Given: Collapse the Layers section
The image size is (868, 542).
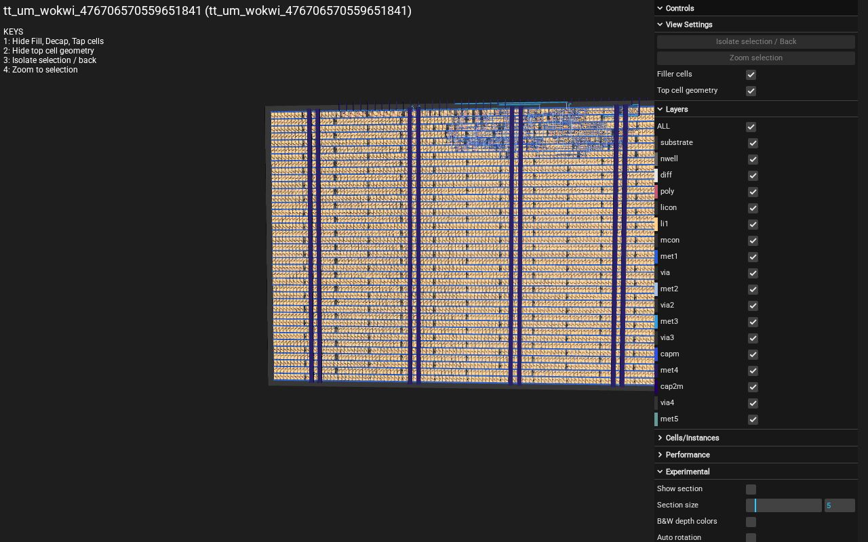Looking at the screenshot, I should pos(756,109).
